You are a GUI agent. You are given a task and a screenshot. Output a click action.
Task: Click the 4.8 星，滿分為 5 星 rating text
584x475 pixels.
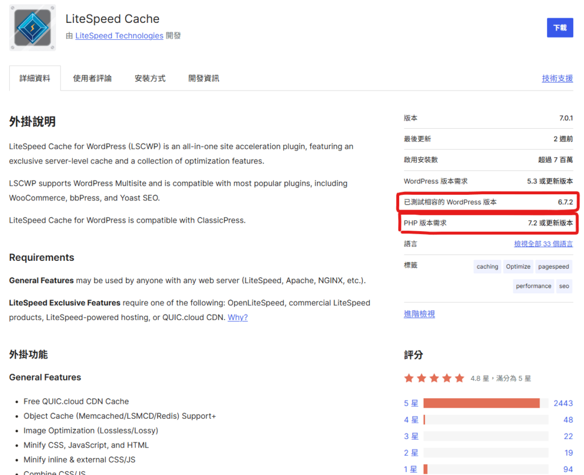[x=501, y=378]
